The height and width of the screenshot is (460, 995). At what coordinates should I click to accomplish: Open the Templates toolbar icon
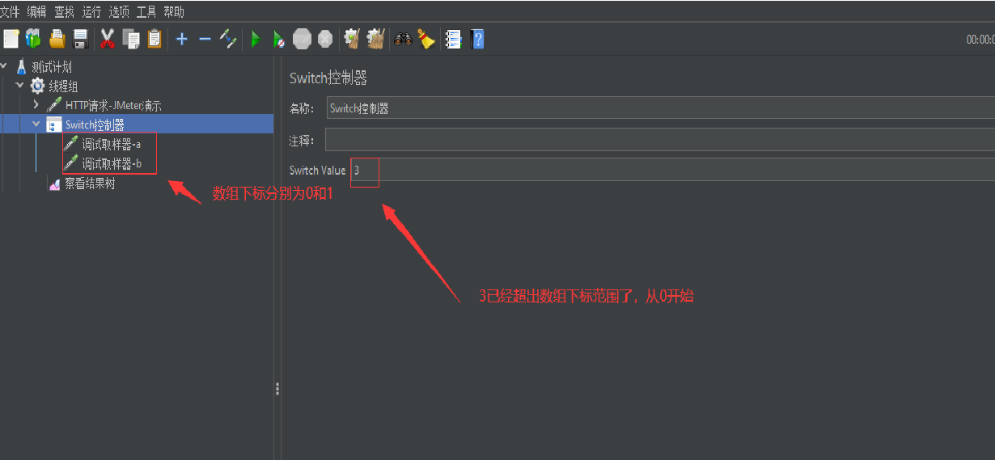tap(33, 39)
